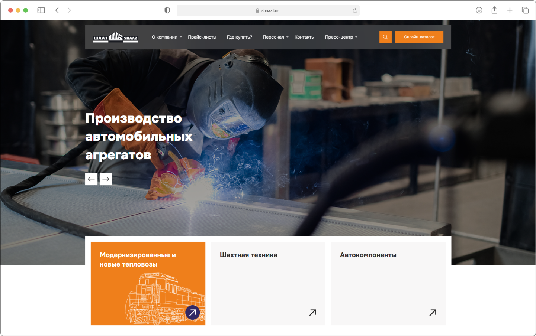Viewport: 536px width, 336px height.
Task: Open the Safari downloads list
Action: (479, 10)
